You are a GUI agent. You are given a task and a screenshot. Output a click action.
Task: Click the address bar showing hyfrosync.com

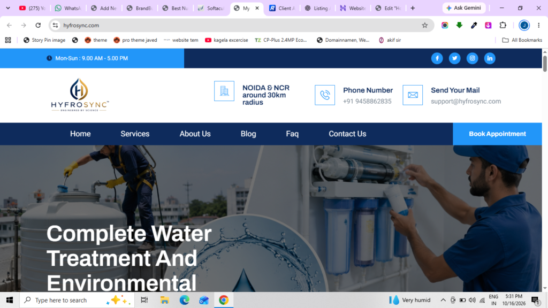point(241,25)
